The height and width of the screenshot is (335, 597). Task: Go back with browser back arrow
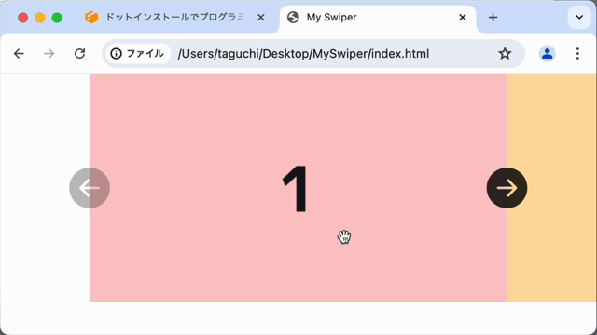(19, 54)
